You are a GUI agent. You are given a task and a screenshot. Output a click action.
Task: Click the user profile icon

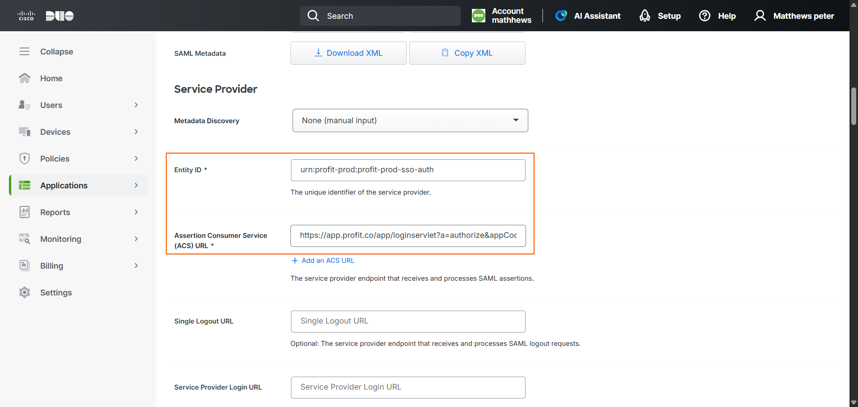(760, 16)
